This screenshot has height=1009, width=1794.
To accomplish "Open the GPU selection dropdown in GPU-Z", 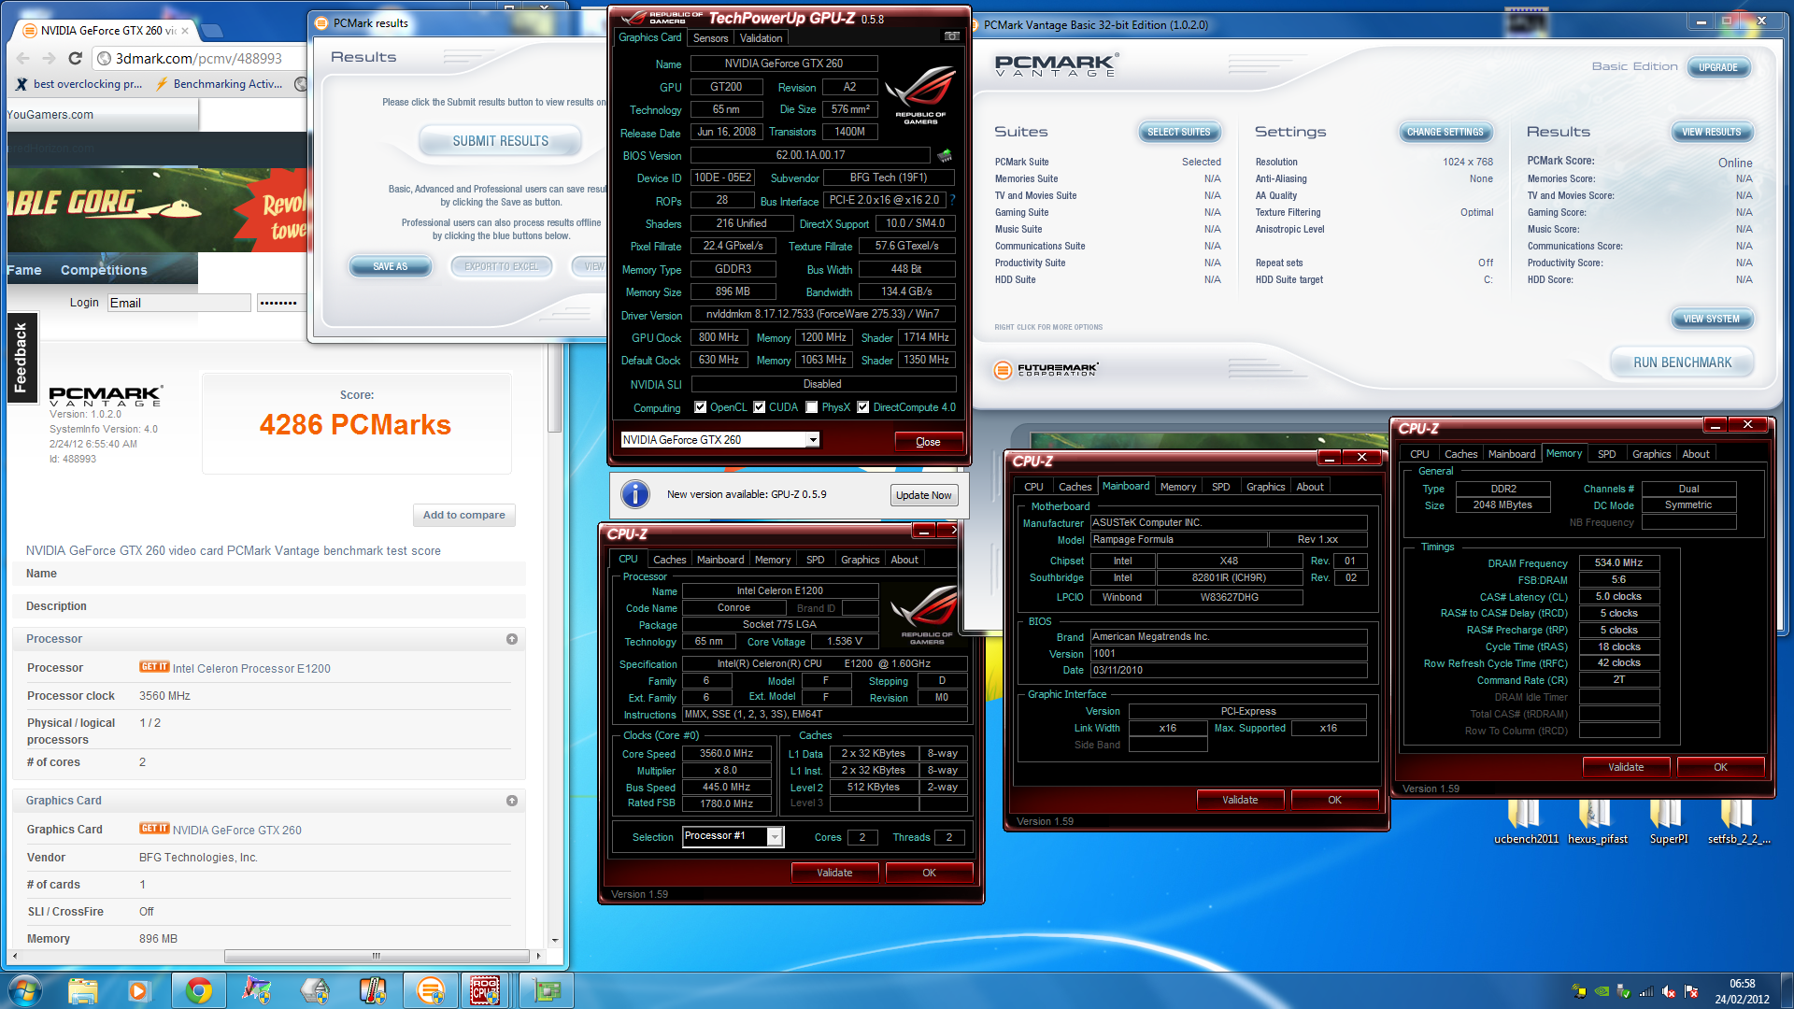I will pyautogui.click(x=813, y=440).
